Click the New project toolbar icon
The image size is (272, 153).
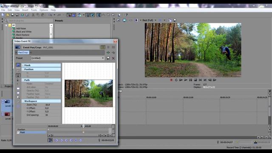[3, 15]
